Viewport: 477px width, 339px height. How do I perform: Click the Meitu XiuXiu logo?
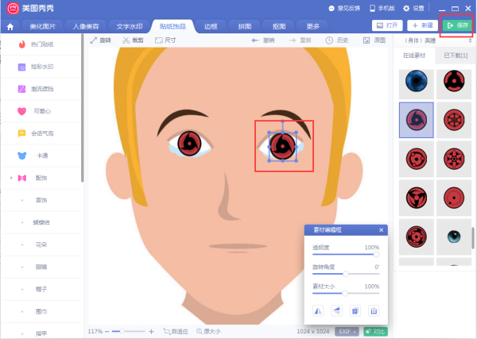(13, 9)
